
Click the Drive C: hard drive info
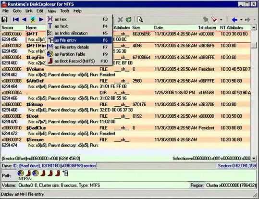pyautogui.click(x=49, y=166)
